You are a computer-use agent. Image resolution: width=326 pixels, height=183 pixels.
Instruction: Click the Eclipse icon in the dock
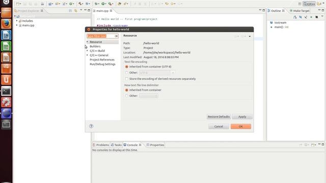tap(6, 113)
